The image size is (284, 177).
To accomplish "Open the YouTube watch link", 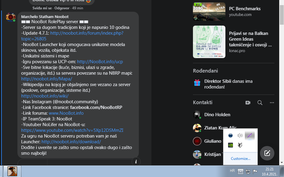I will 72,130.
